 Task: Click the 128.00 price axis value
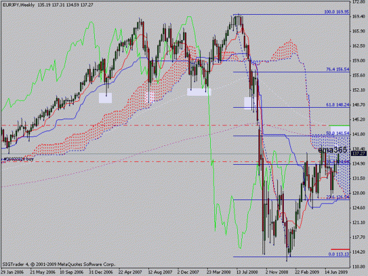359,193
